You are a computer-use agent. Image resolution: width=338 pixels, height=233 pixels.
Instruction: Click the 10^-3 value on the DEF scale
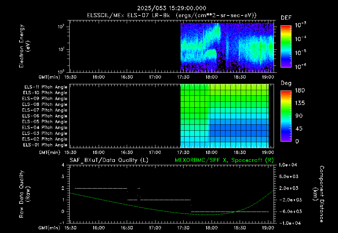(x=300, y=25)
